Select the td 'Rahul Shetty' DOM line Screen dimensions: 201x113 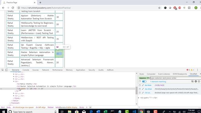27,84
